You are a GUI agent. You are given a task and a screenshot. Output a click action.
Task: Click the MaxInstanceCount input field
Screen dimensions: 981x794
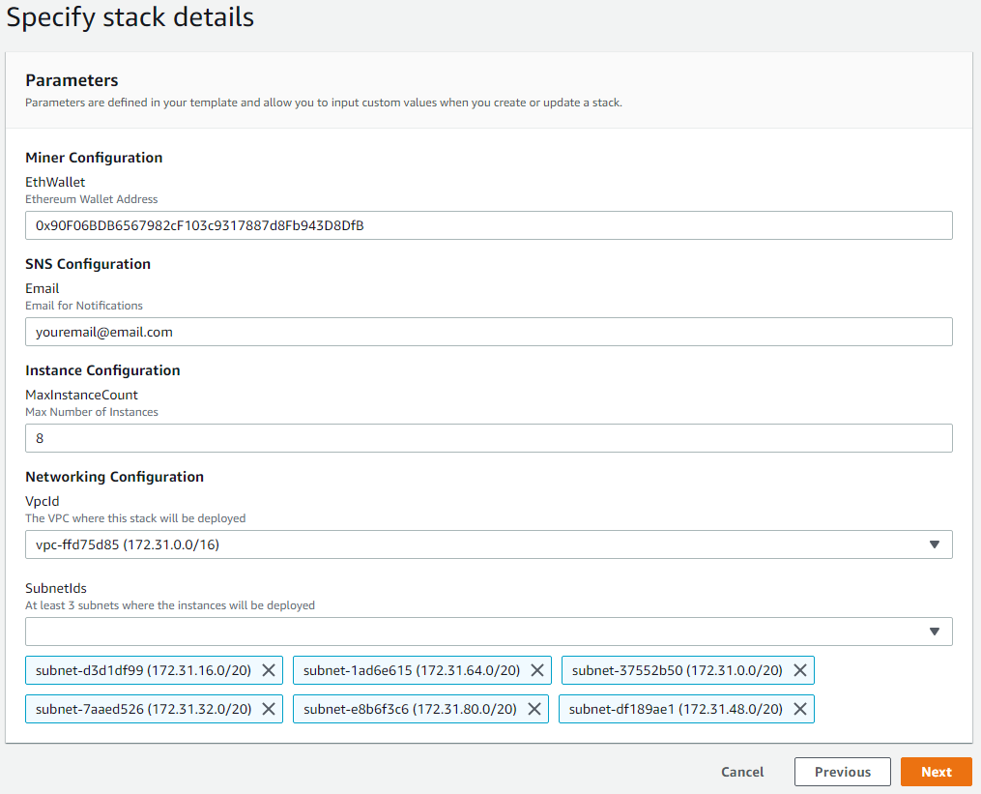click(488, 438)
